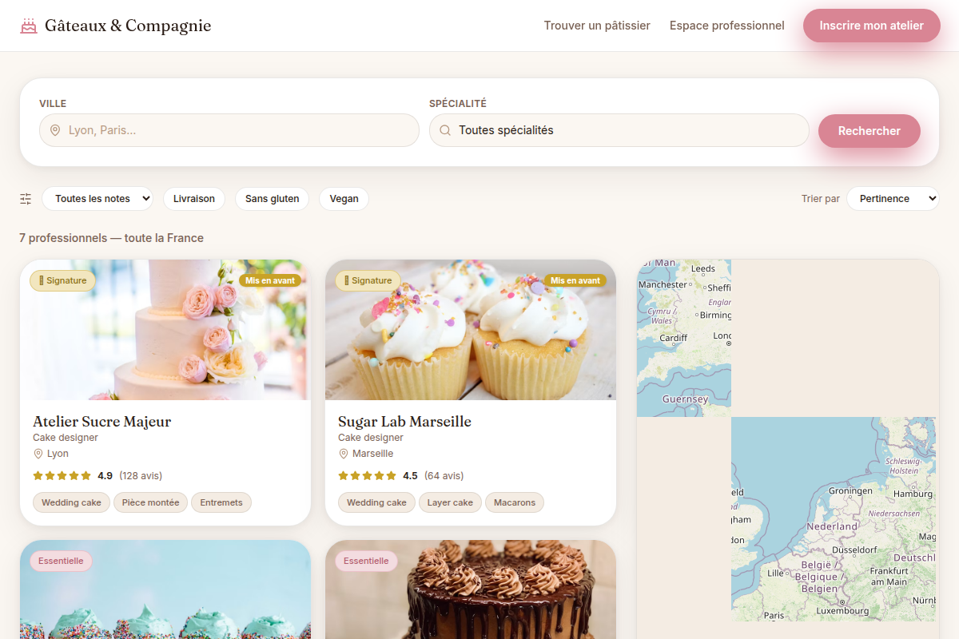Viewport: 959px width, 639px height.
Task: Click the Pièce montée tag
Action: click(x=151, y=502)
